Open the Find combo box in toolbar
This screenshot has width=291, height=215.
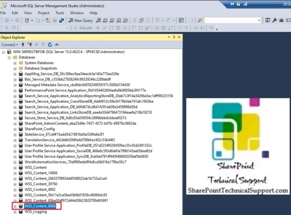click(x=233, y=20)
